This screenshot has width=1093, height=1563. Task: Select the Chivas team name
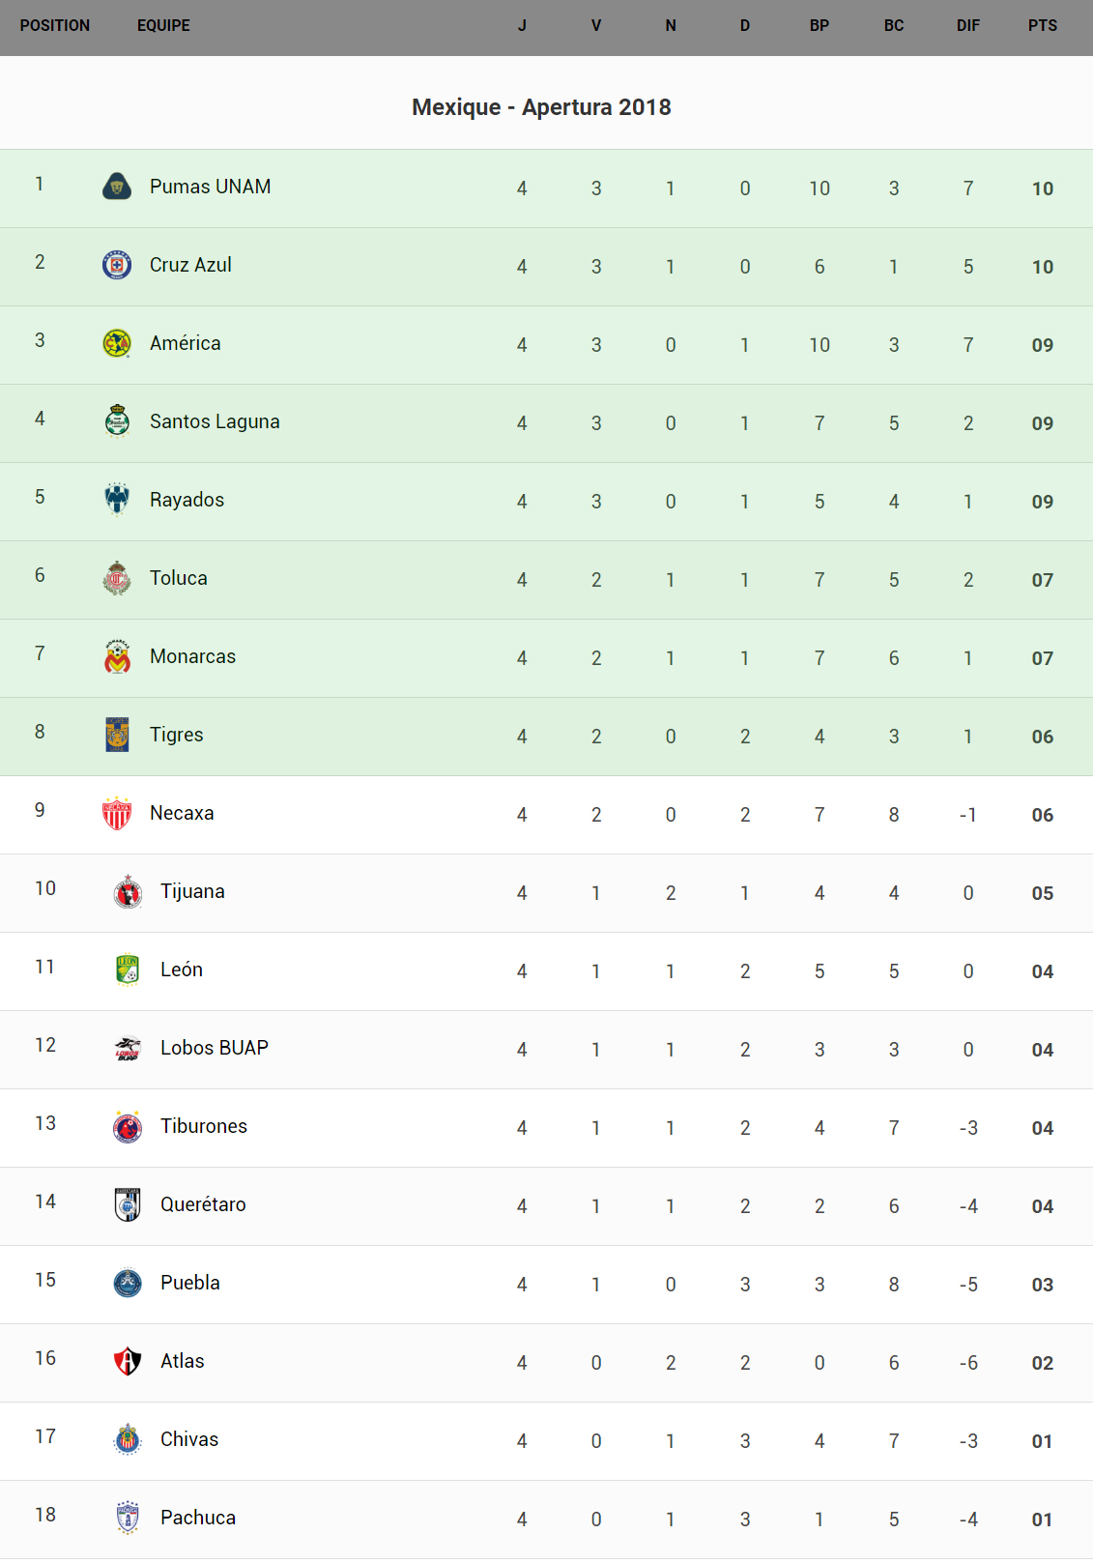tap(189, 1439)
